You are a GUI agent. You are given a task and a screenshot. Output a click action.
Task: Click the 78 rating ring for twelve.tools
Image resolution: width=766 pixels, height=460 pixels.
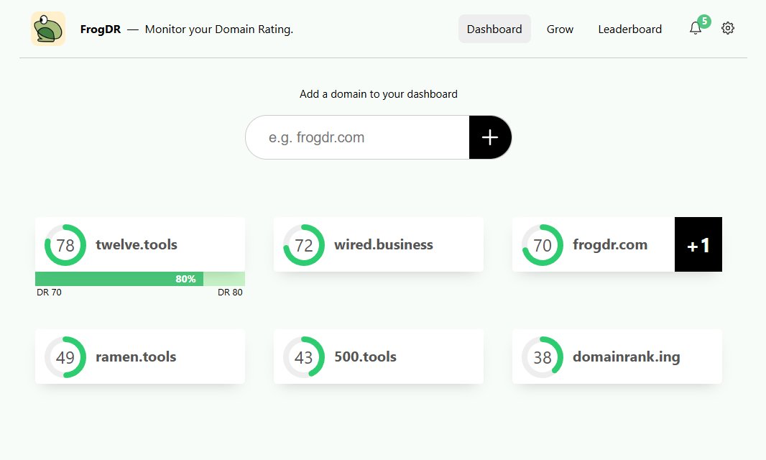click(x=65, y=245)
